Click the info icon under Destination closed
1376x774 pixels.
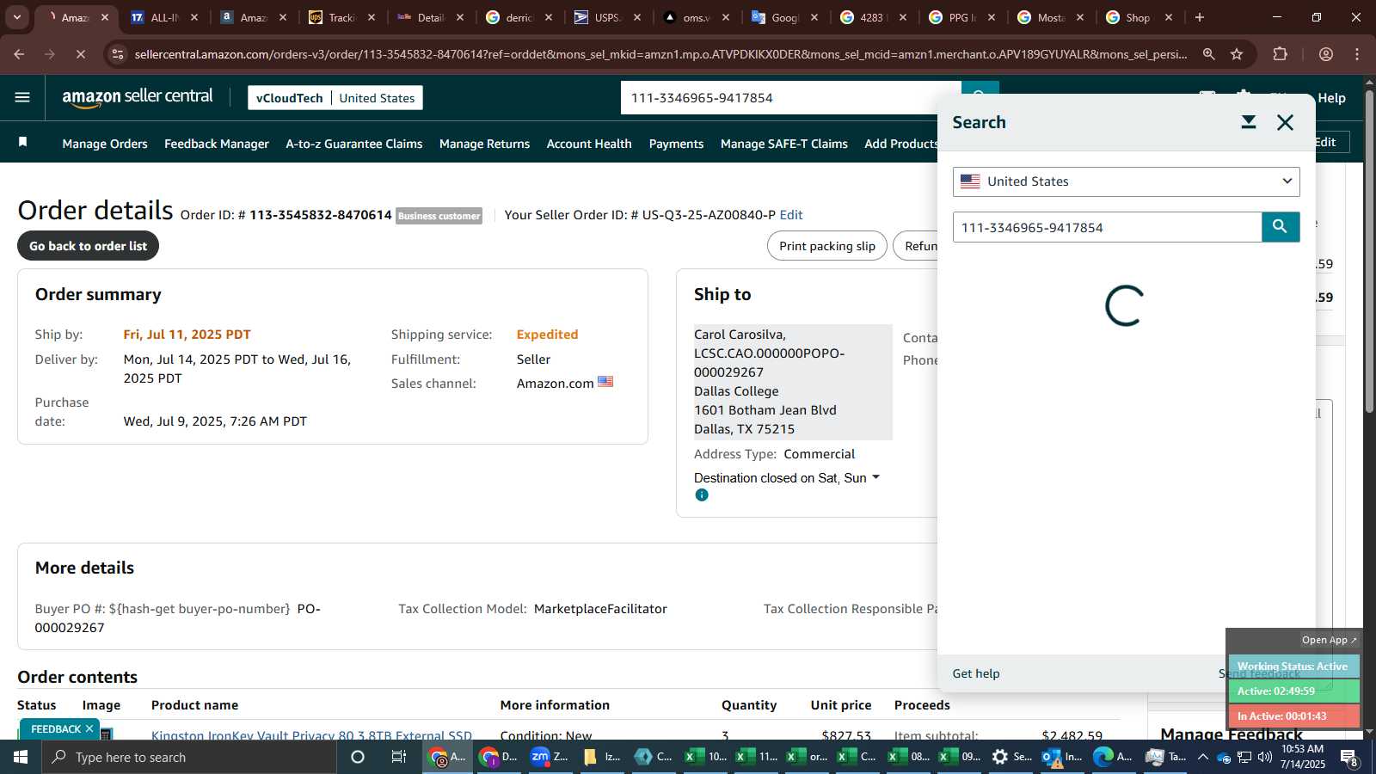(702, 495)
